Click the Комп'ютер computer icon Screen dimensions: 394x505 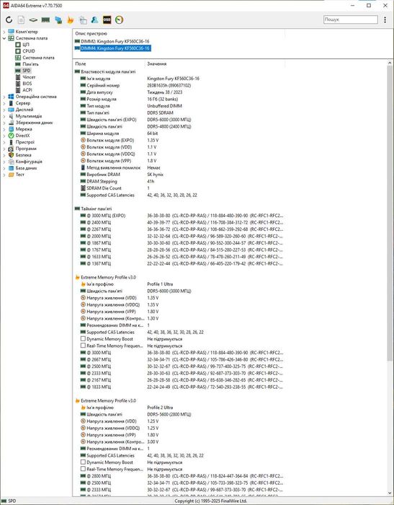click(11, 32)
